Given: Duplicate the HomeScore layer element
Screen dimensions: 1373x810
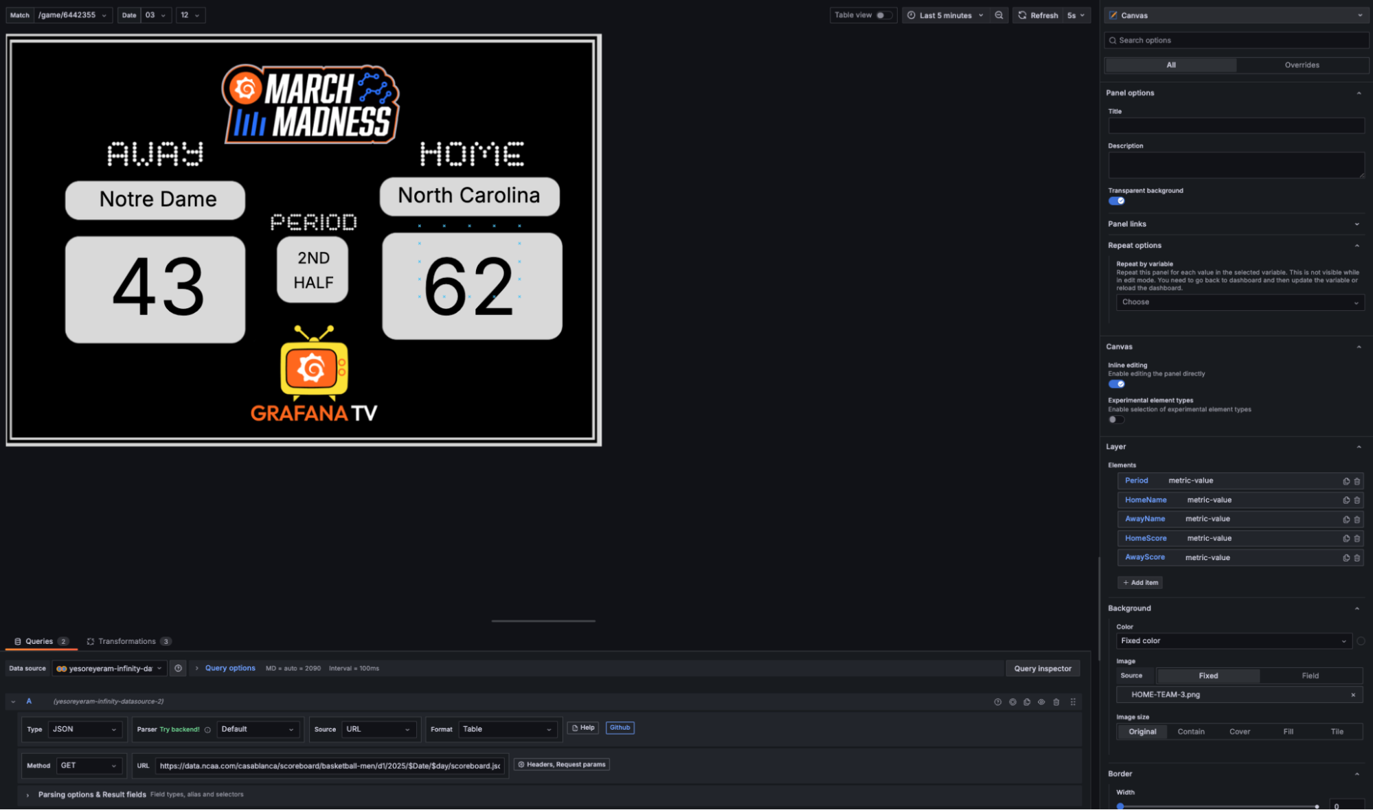Looking at the screenshot, I should tap(1346, 538).
